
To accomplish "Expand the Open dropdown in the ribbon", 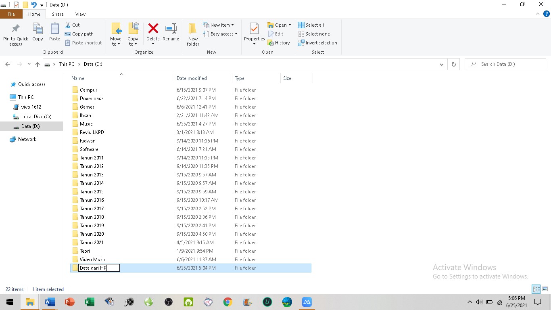I will point(279,25).
